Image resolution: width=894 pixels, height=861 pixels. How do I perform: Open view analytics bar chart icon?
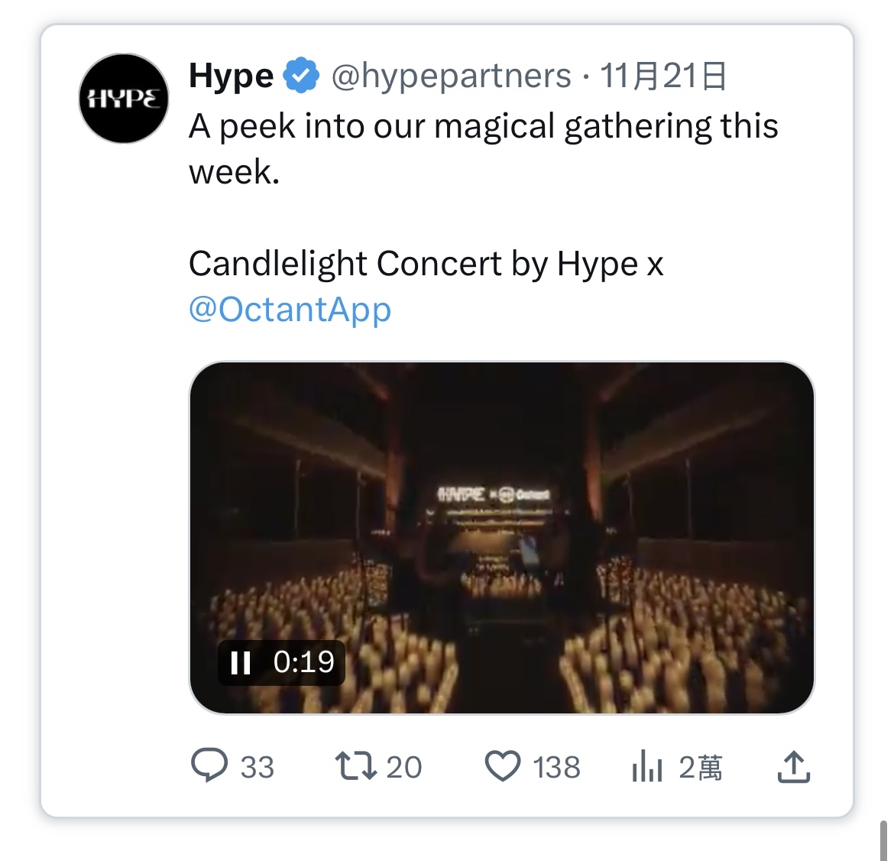click(x=646, y=766)
